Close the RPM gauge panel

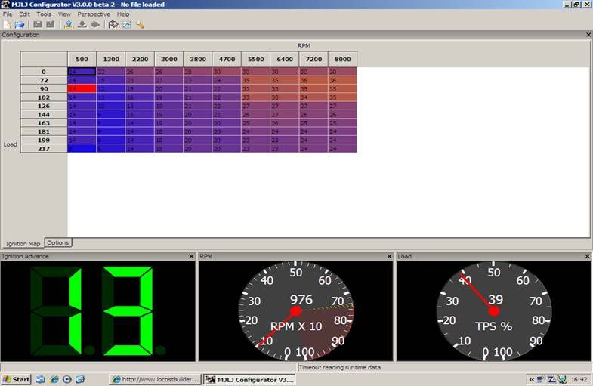(x=389, y=257)
